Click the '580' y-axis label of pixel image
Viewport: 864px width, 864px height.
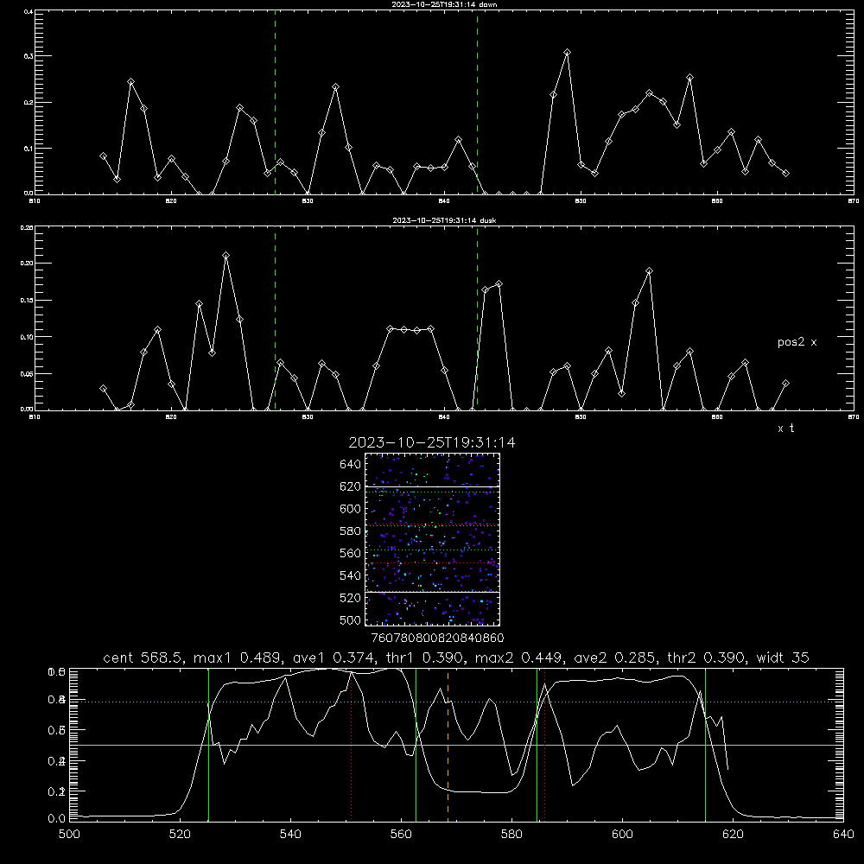point(351,531)
